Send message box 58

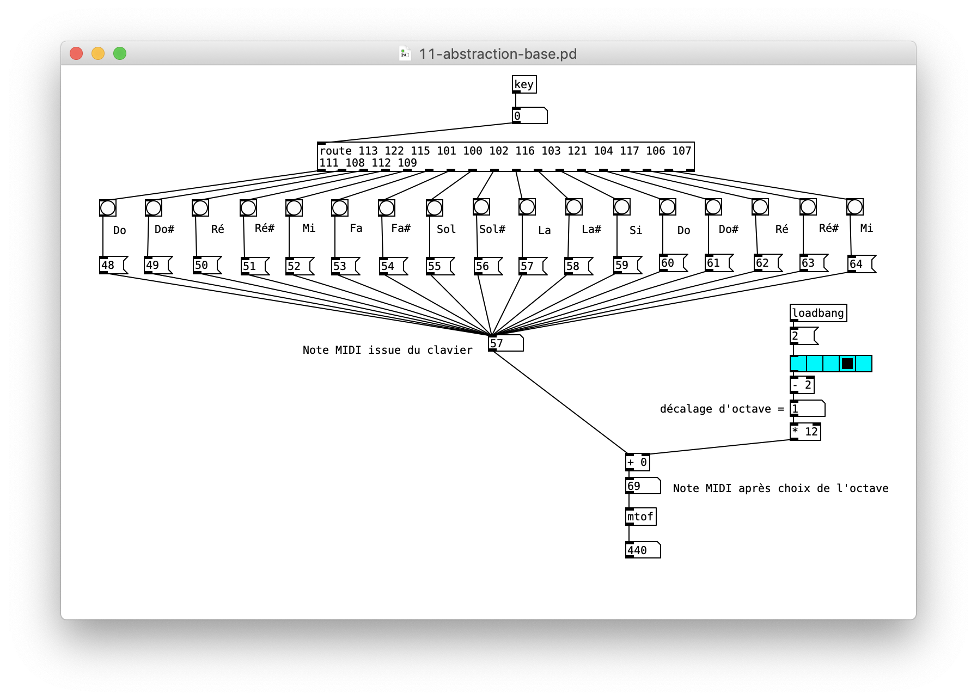point(579,266)
